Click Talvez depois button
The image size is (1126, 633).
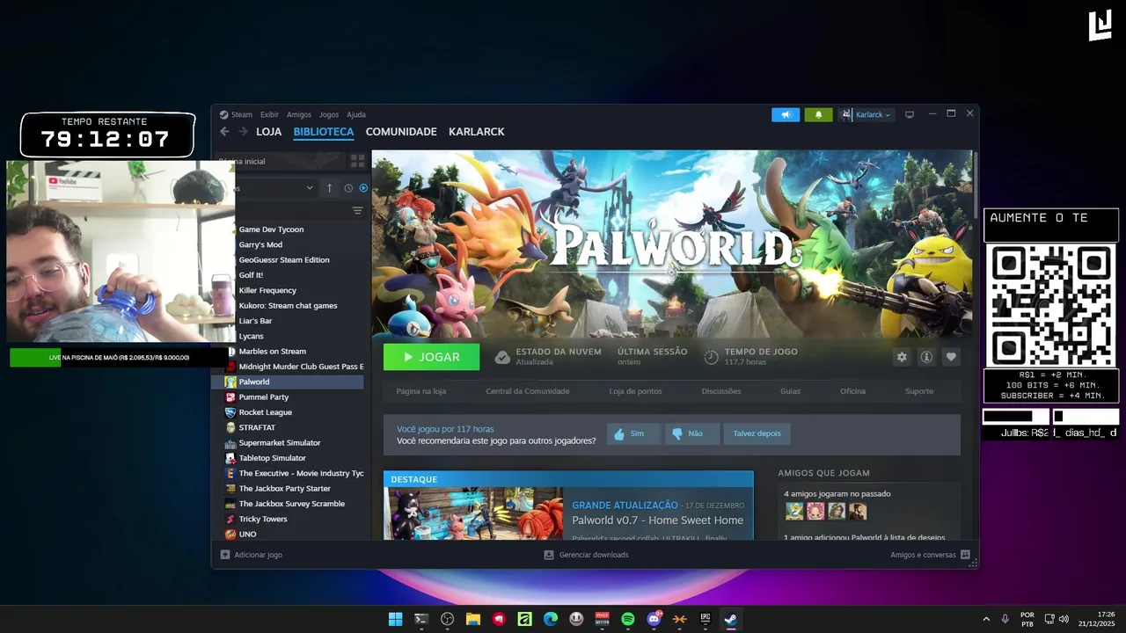[x=757, y=433]
